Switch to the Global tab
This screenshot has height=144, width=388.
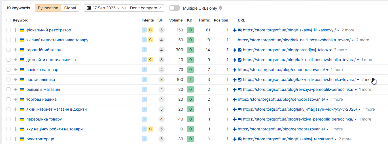[x=70, y=8]
